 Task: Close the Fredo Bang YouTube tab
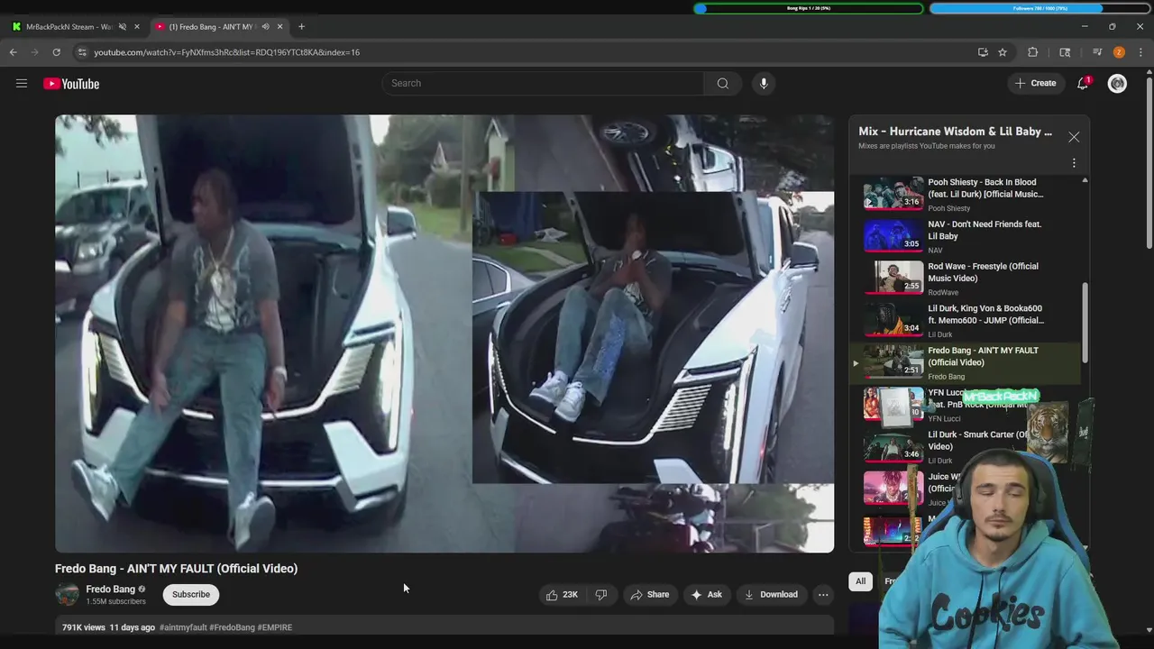point(279,27)
